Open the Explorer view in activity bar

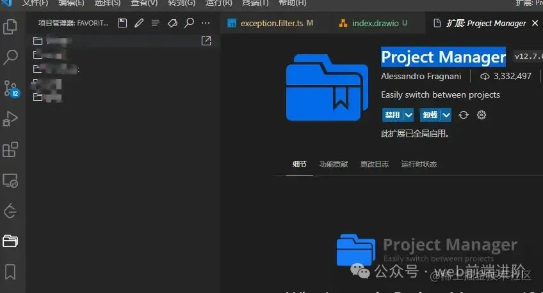click(x=10, y=27)
